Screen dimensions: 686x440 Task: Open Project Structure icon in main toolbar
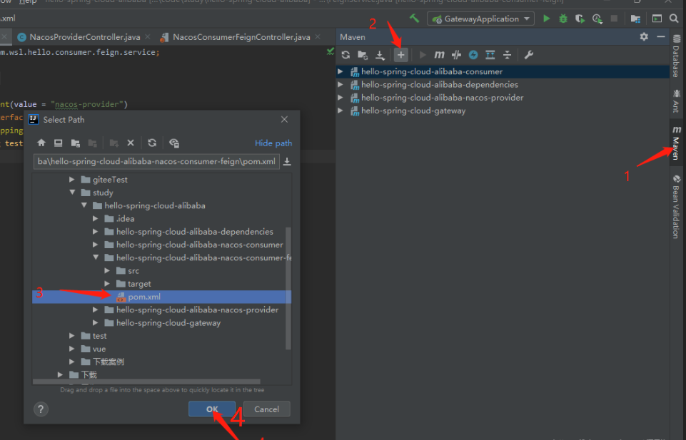tap(635, 19)
